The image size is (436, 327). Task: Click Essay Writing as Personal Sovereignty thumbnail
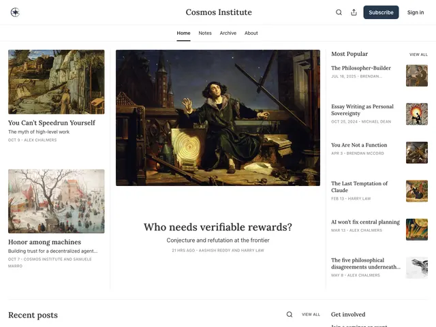click(x=417, y=114)
